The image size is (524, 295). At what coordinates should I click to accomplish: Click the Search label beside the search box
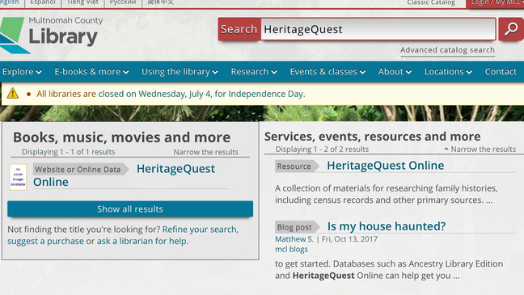239,29
